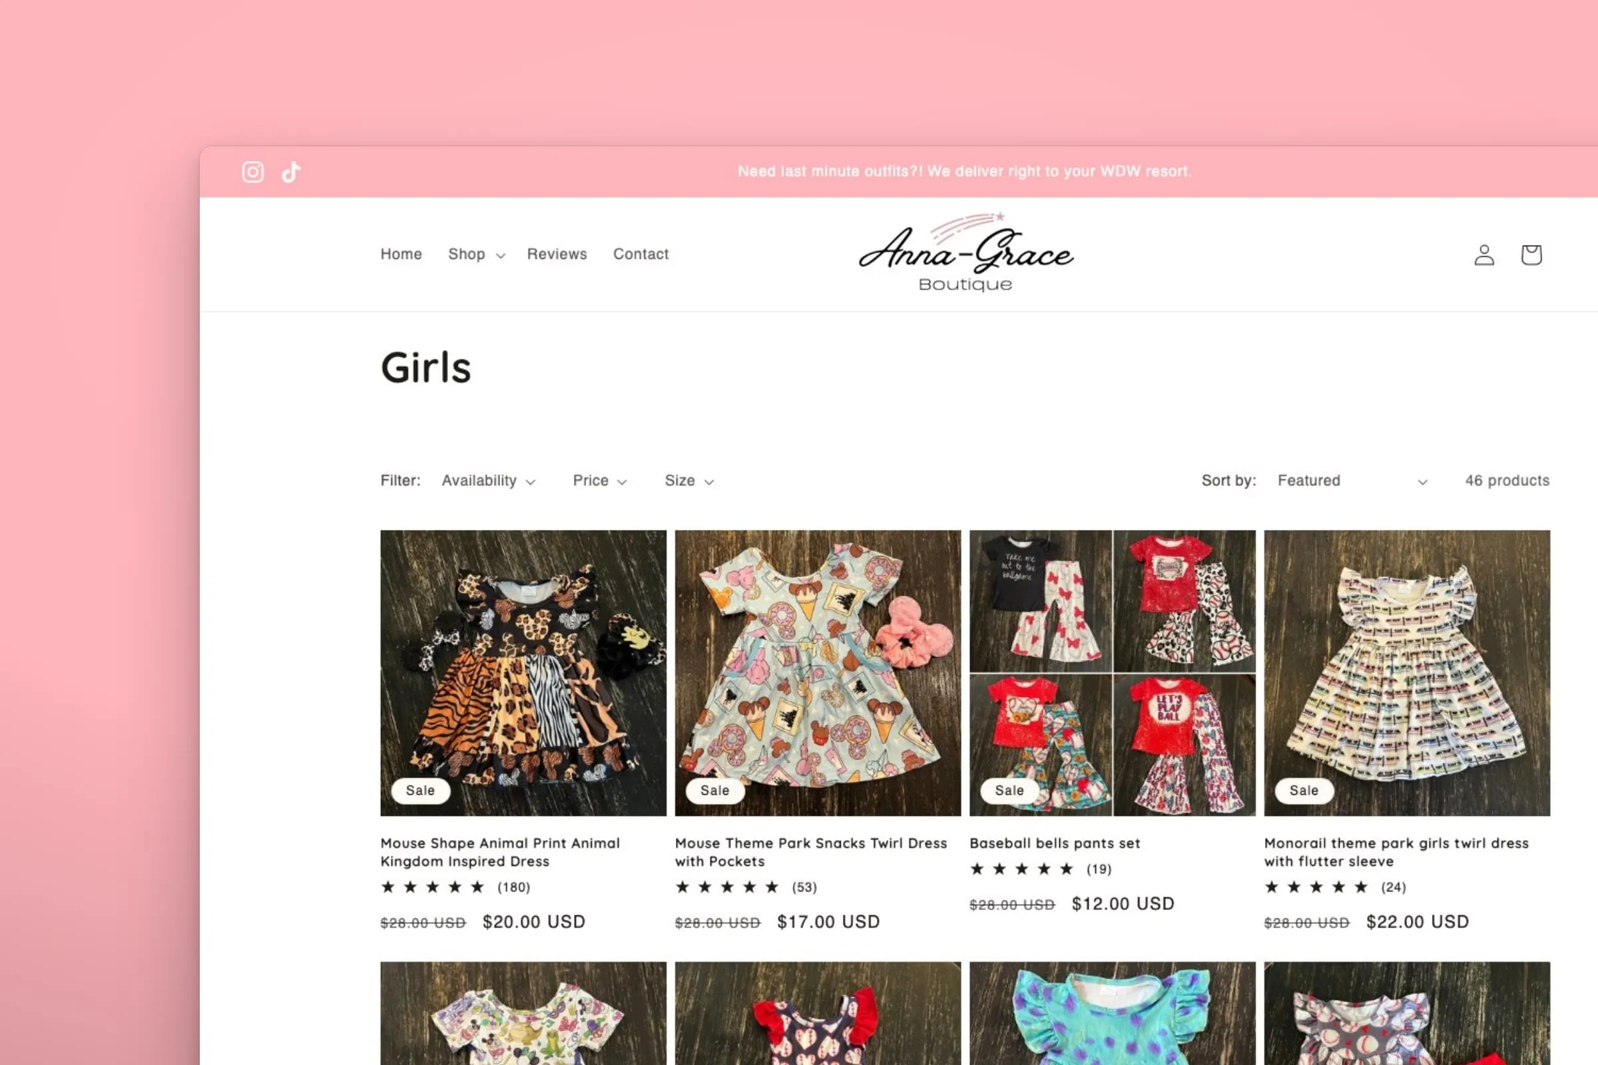The height and width of the screenshot is (1065, 1598).
Task: Click the $20.00 USD sale price
Action: click(x=534, y=922)
